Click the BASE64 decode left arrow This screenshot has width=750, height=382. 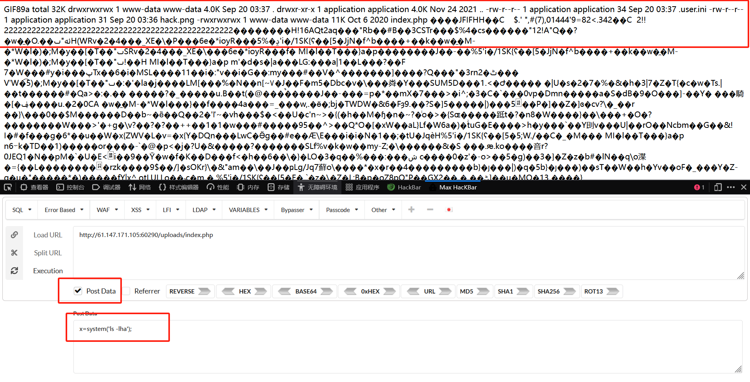(284, 291)
